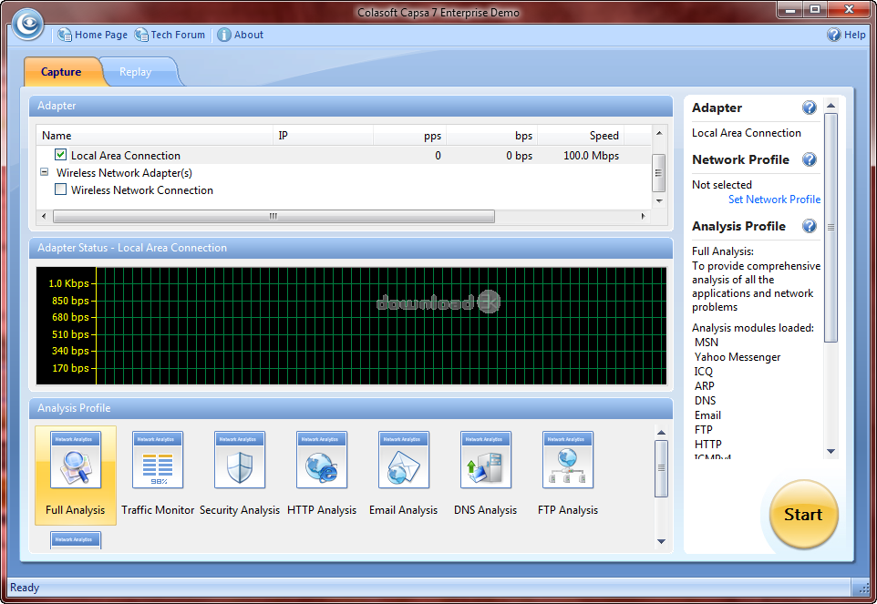The image size is (877, 604).
Task: Switch to the Replay tab
Action: coord(135,72)
